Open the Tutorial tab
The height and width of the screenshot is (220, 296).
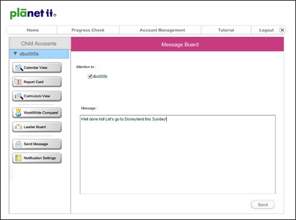pos(226,30)
